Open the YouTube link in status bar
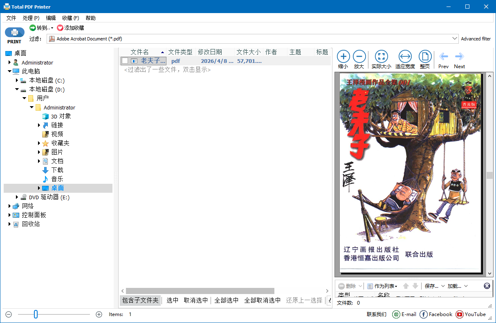Viewport: 496px width, 323px height. pos(471,314)
